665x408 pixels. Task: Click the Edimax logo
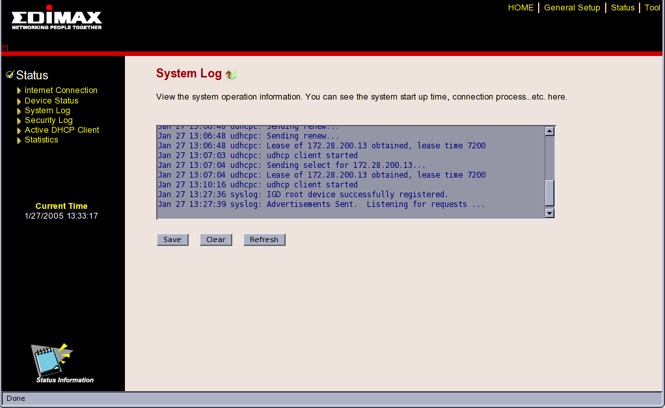pyautogui.click(x=57, y=18)
